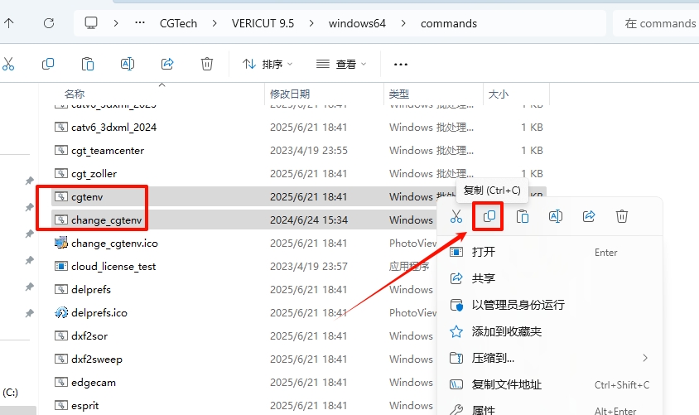The width and height of the screenshot is (699, 415).
Task: Click the Cut scissors icon in context menu
Action: [456, 217]
